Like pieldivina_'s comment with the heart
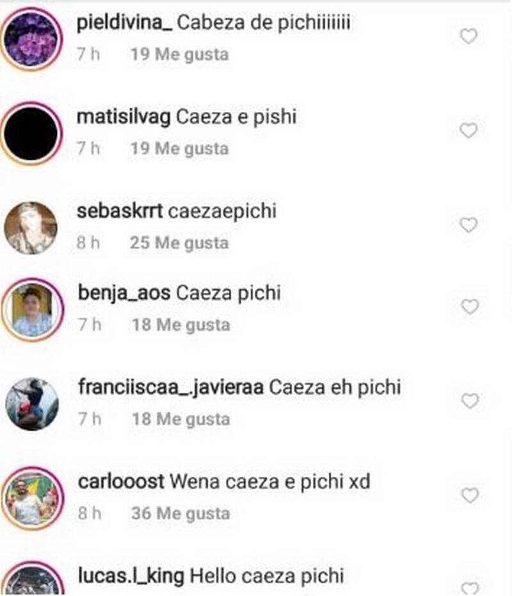 tap(468, 36)
